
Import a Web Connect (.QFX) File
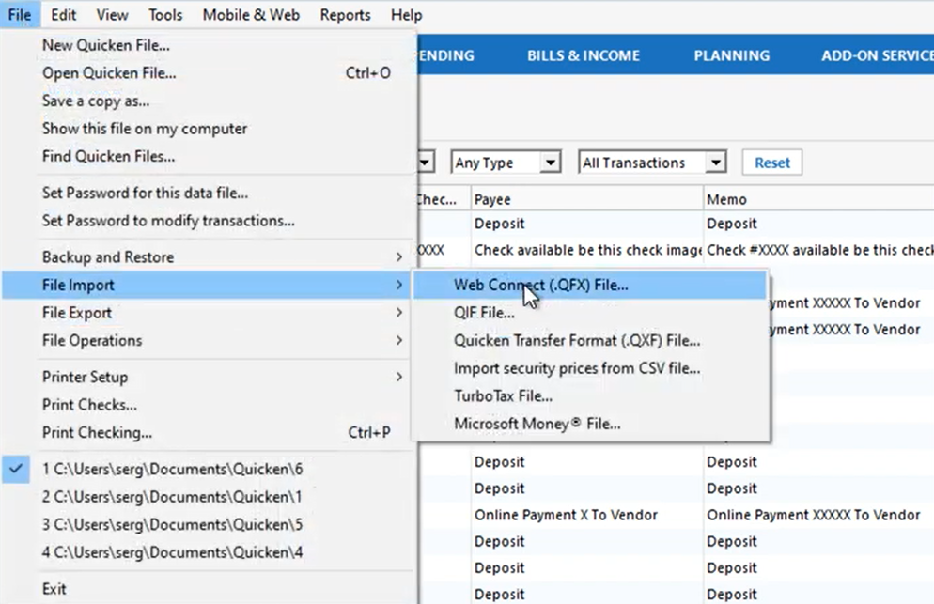[x=590, y=285]
